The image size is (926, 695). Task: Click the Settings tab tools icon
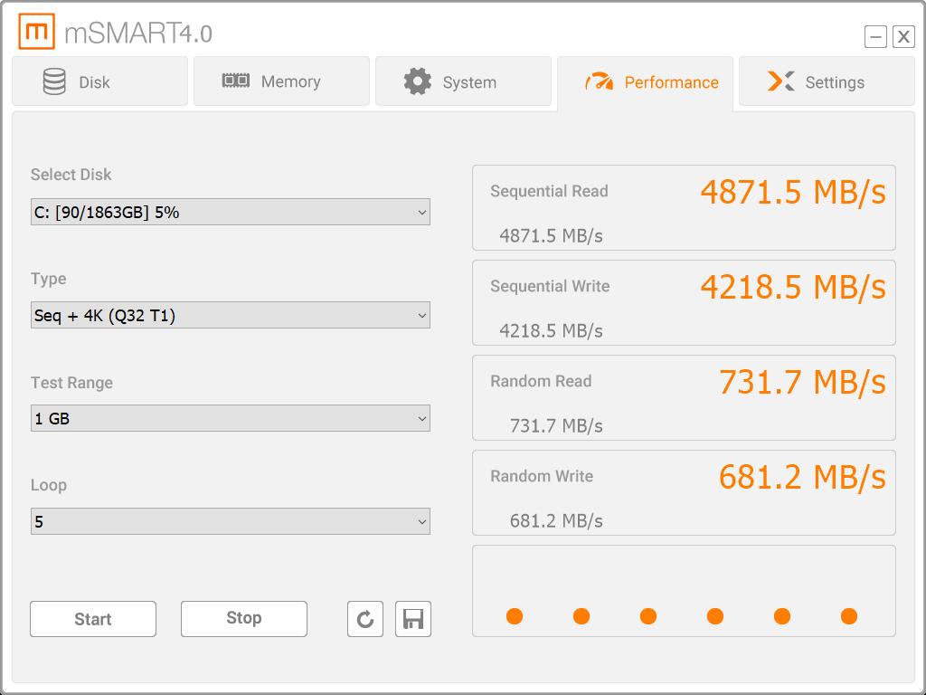pyautogui.click(x=780, y=81)
